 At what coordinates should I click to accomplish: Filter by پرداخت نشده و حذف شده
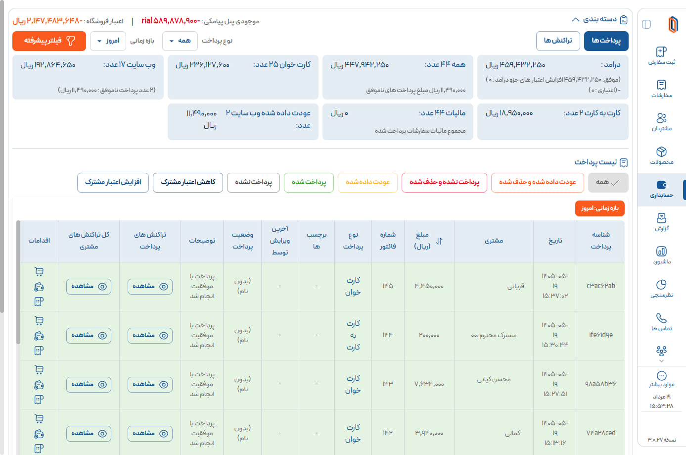444,183
